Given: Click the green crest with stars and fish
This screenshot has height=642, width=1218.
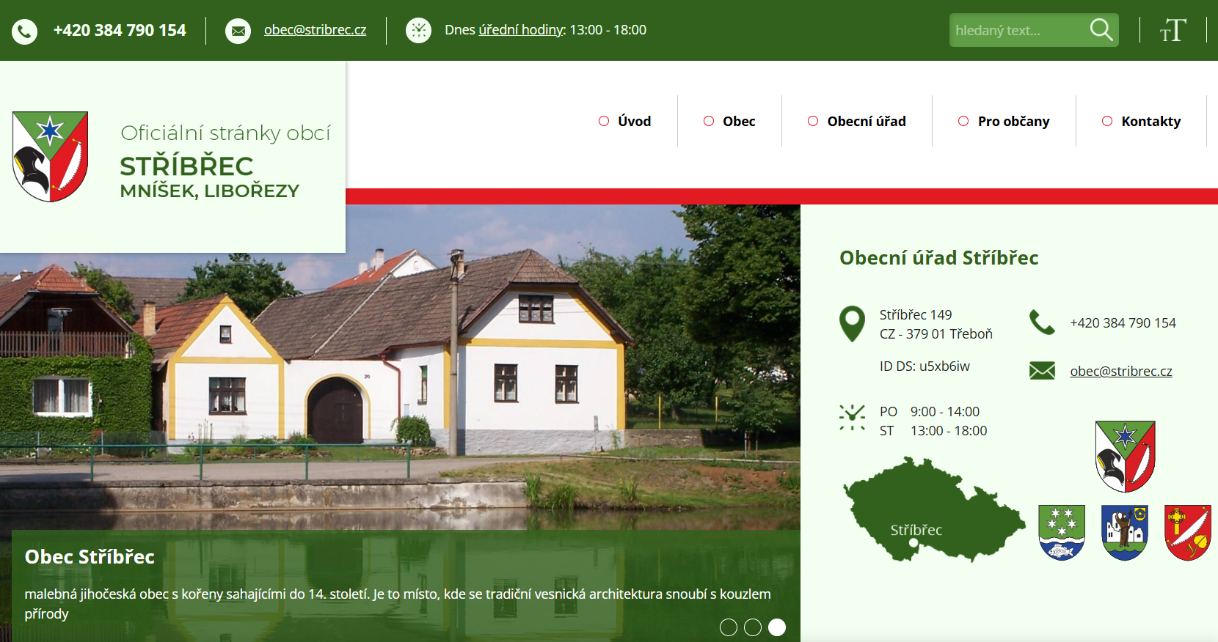Looking at the screenshot, I should point(1062,532).
